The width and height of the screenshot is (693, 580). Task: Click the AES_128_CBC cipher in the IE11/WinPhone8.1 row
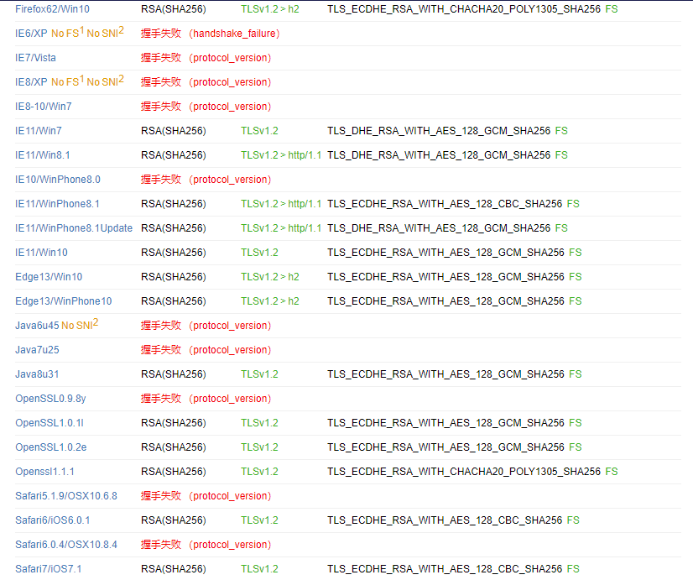click(x=445, y=203)
